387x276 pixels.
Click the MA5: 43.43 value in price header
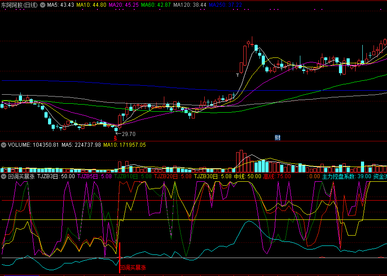pyautogui.click(x=61, y=5)
